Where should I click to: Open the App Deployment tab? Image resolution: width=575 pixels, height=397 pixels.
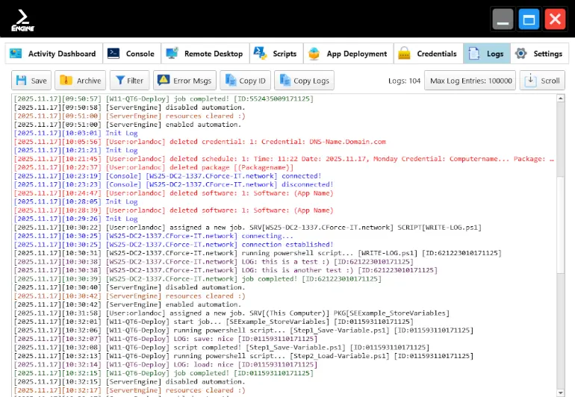[348, 54]
